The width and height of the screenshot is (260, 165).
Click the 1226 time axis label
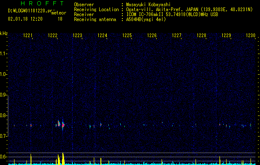152,35
